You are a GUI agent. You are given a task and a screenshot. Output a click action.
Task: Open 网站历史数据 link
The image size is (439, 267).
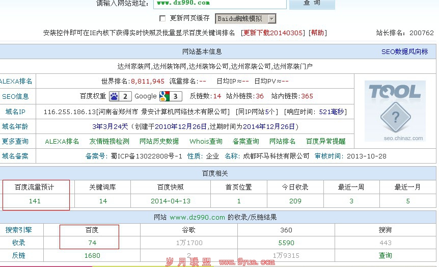click(x=159, y=142)
